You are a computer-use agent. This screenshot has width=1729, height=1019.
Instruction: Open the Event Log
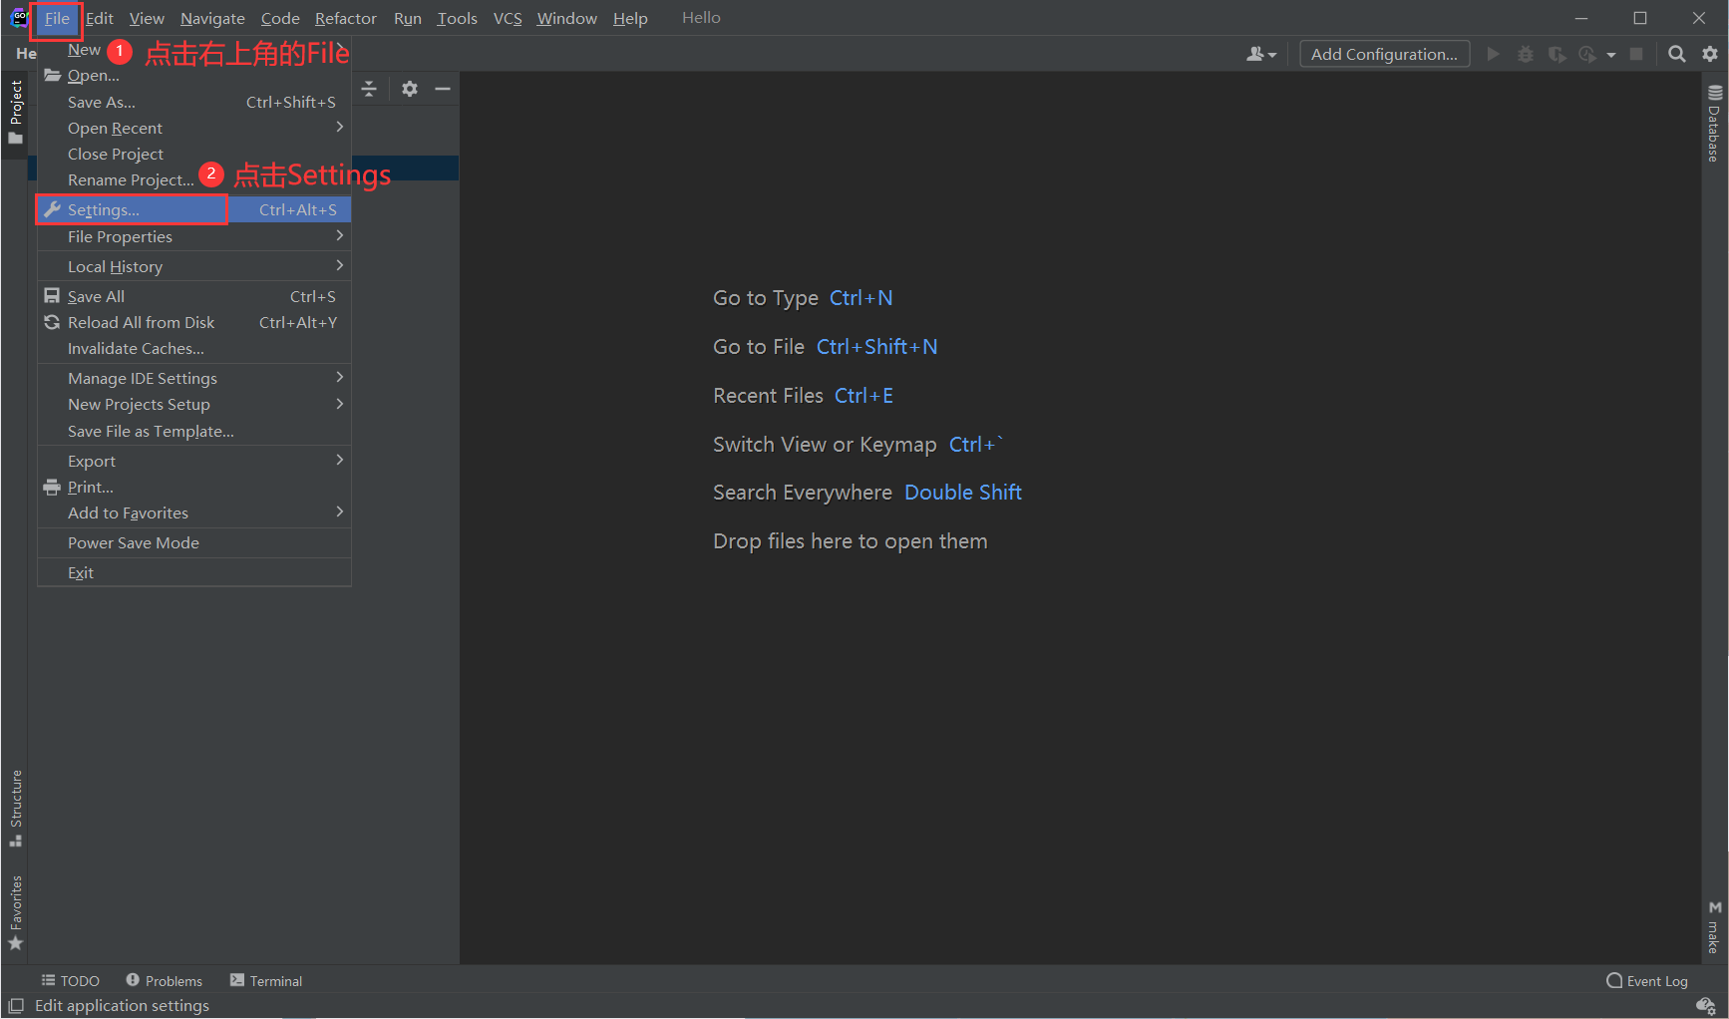point(1647,981)
